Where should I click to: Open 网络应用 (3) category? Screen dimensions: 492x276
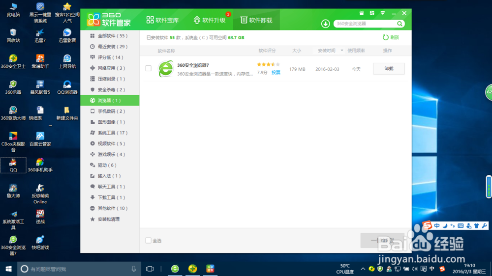[x=110, y=68]
